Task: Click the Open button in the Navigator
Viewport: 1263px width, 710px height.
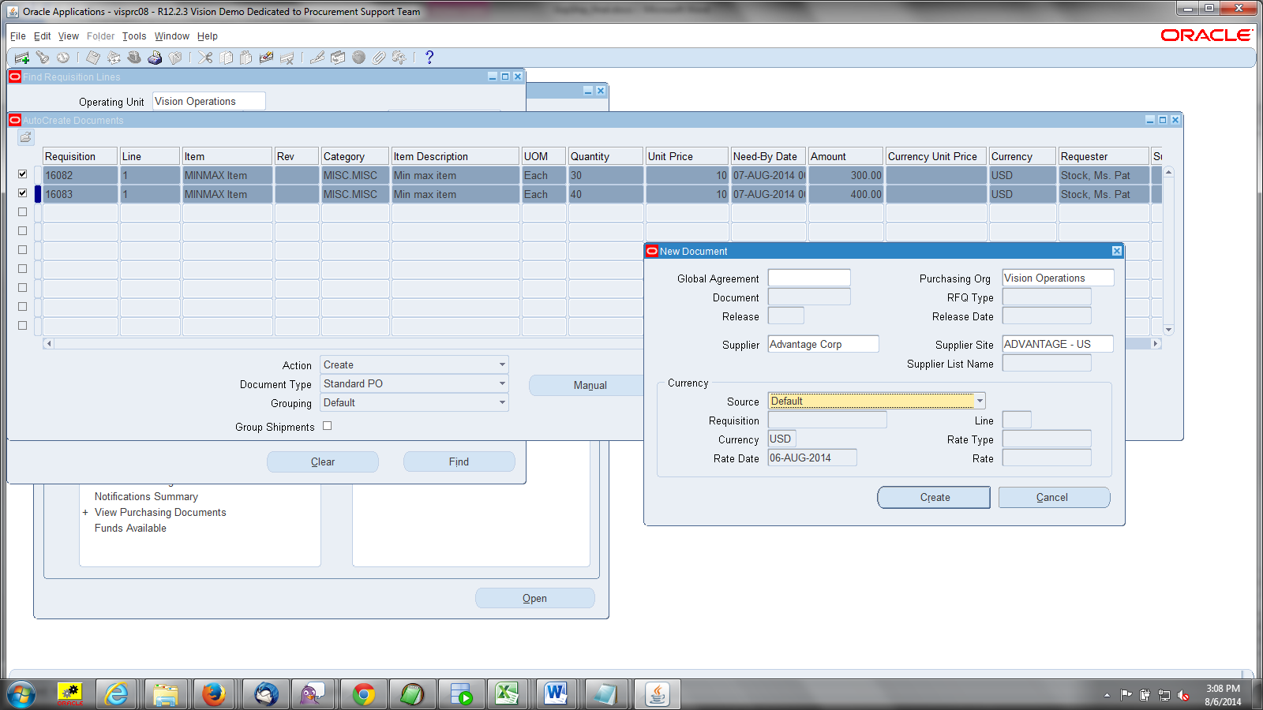Action: [534, 598]
